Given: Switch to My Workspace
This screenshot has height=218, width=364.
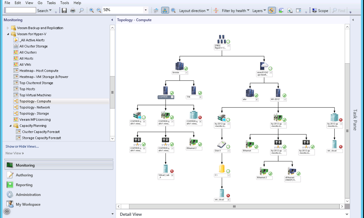Looking at the screenshot, I should coord(59,204).
